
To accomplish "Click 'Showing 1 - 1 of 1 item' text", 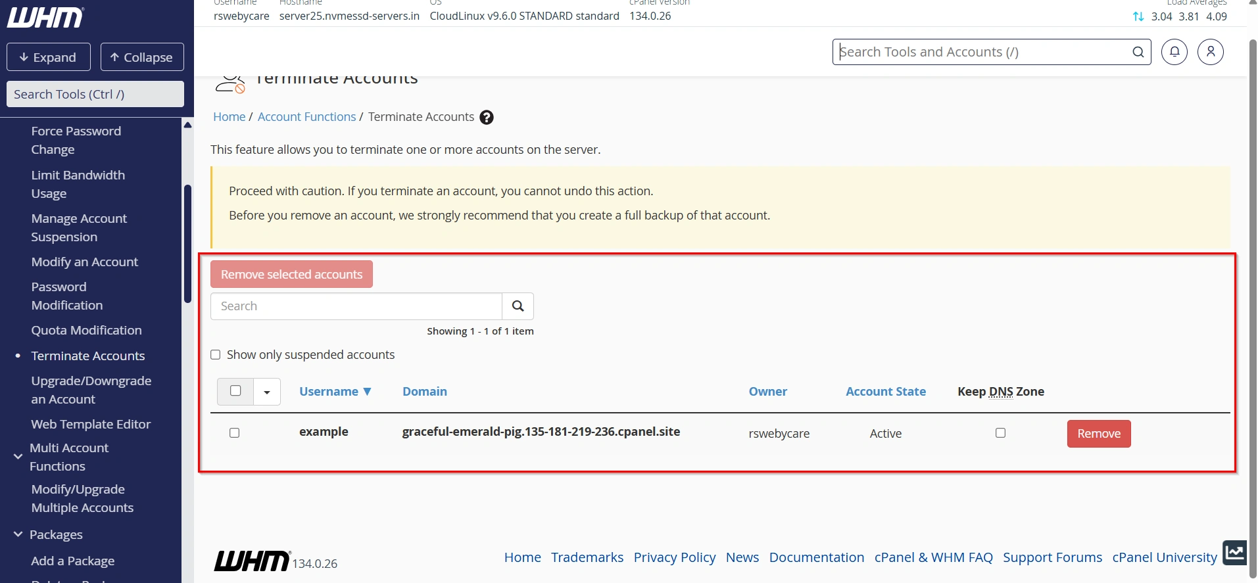I will coord(480,331).
